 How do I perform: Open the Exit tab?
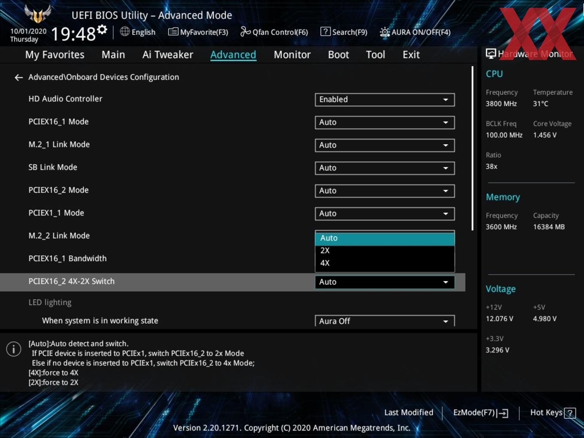click(411, 55)
